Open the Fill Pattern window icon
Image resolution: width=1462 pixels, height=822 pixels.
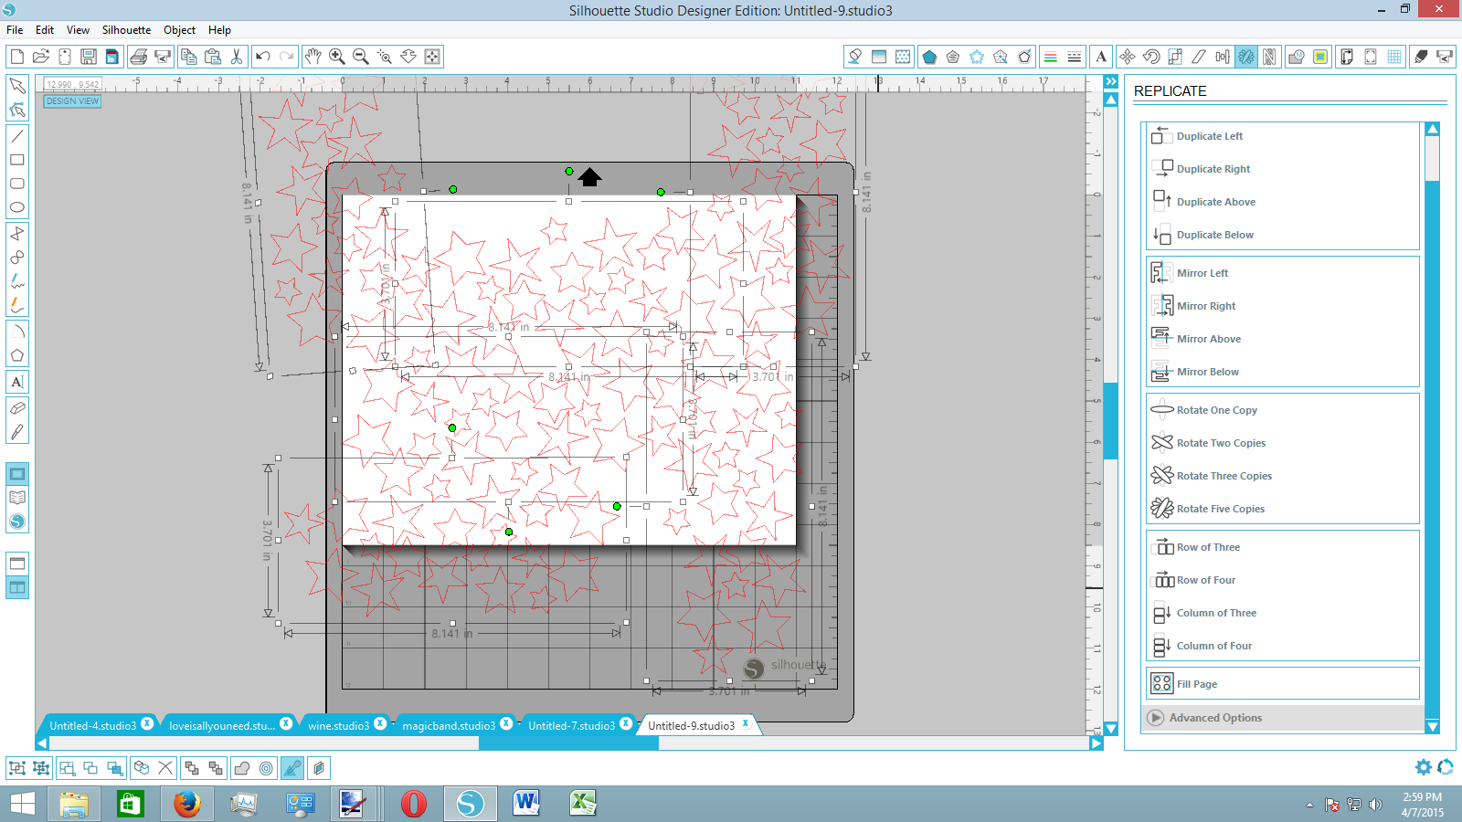point(903,57)
